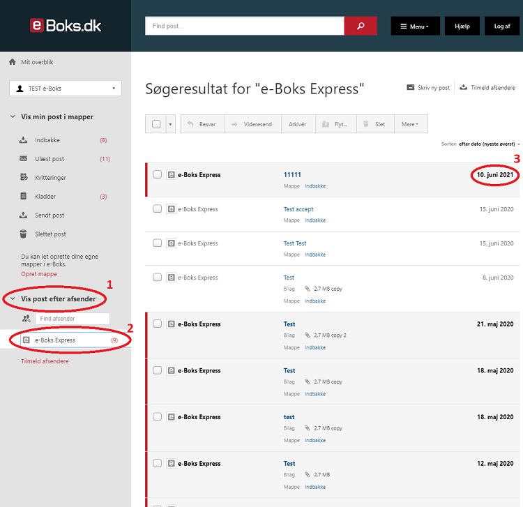Image resolution: width=523 pixels, height=507 pixels.
Task: Select checkbox of lowercase 'test' message
Action: [x=157, y=416]
